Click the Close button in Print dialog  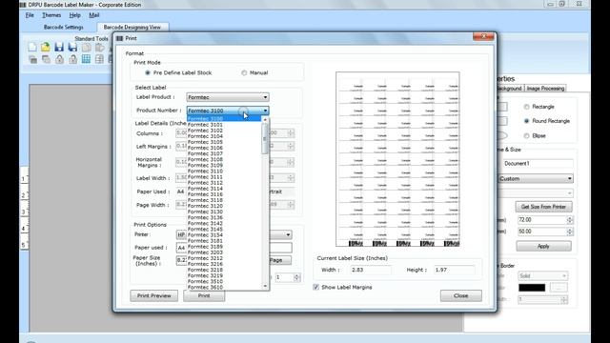(461, 295)
